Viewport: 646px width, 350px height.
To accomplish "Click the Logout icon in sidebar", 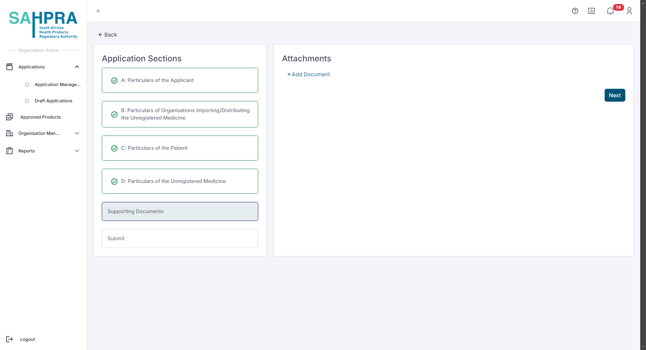I will point(9,339).
